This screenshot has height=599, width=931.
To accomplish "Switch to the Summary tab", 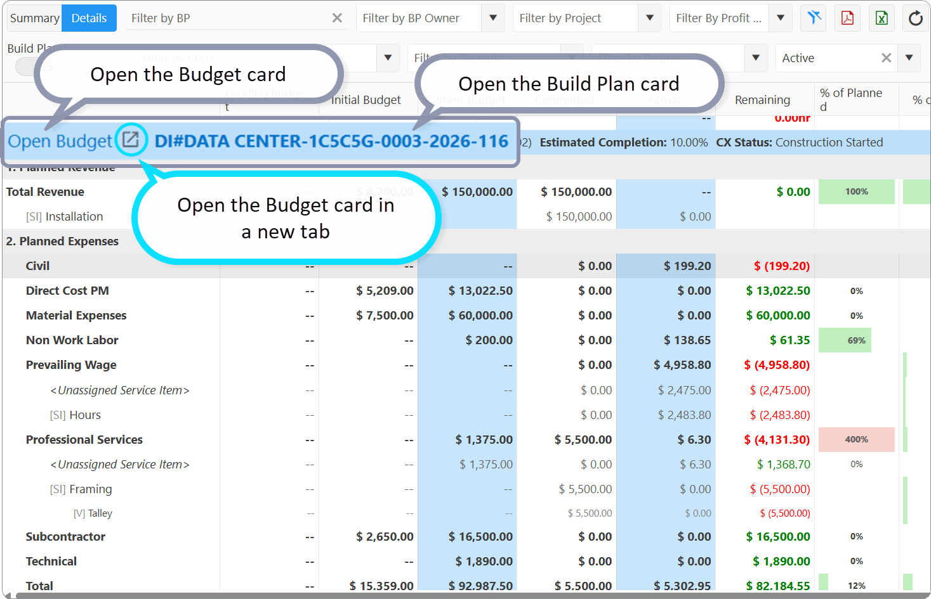I will tap(34, 18).
